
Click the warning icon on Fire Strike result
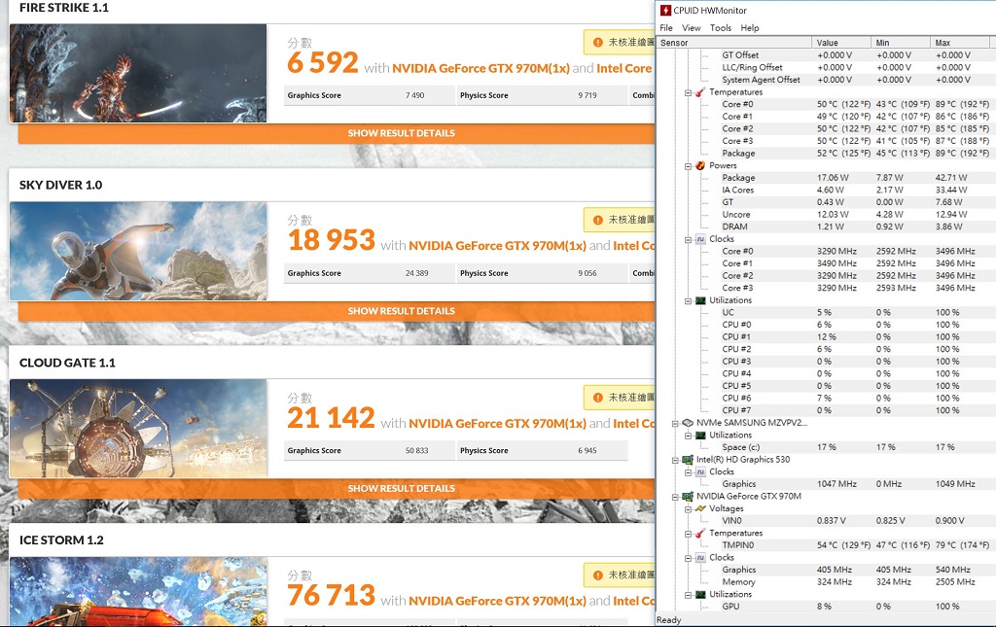[x=598, y=43]
